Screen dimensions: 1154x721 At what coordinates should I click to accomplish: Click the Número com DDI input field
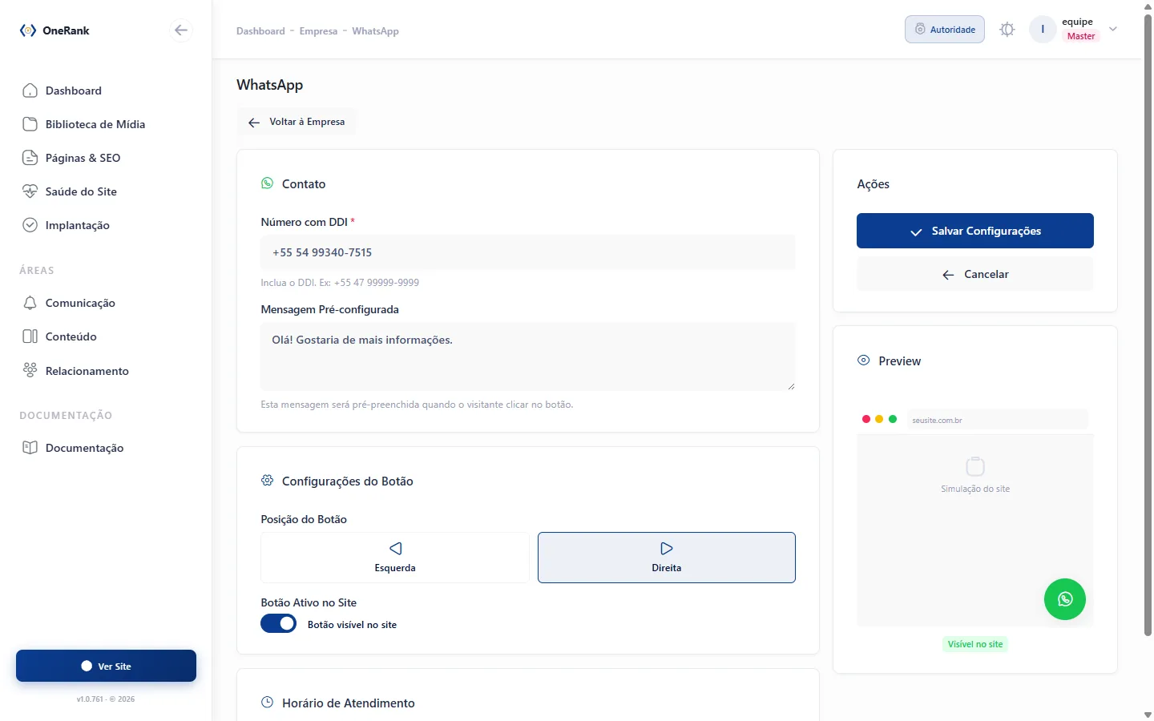528,252
